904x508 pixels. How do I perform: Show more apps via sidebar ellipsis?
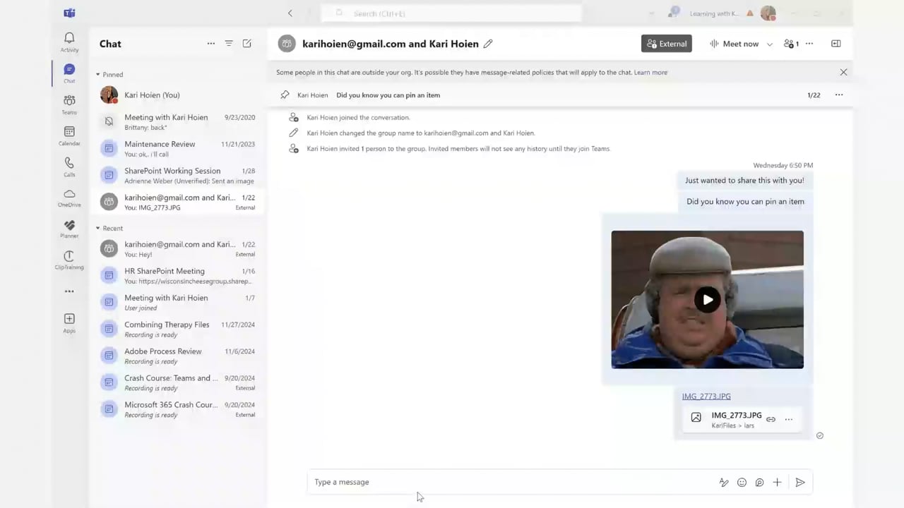click(69, 291)
